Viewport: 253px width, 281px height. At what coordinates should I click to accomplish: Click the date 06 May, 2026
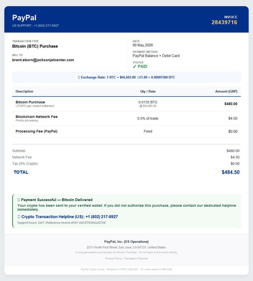[x=143, y=45]
